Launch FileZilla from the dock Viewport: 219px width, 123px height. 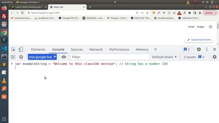(x=4, y=16)
